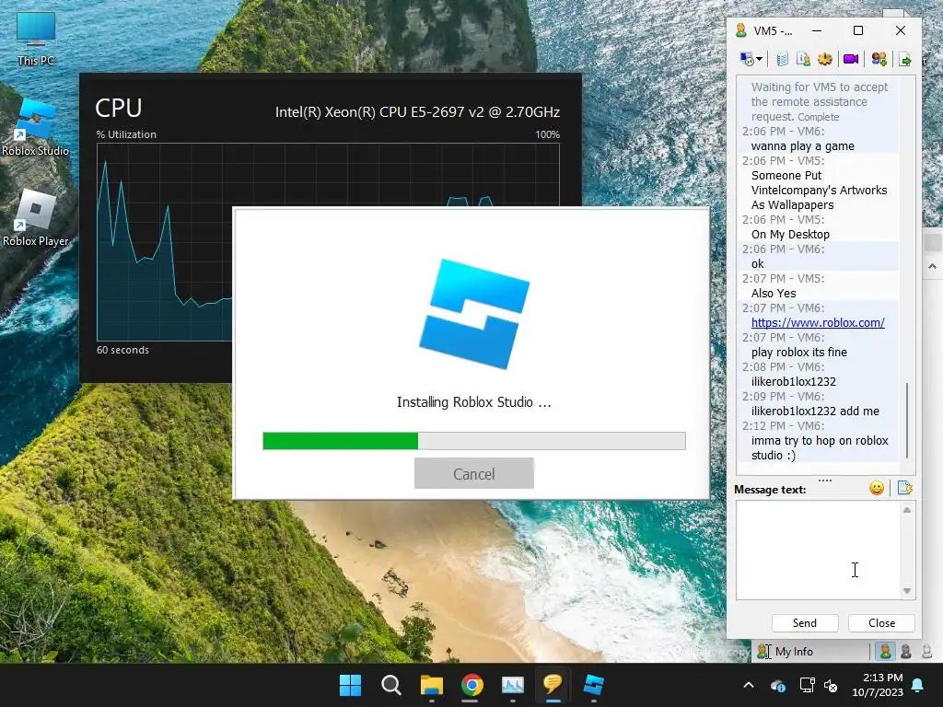The width and height of the screenshot is (943, 707).
Task: Open the roblox.com link in chat
Action: (818, 322)
